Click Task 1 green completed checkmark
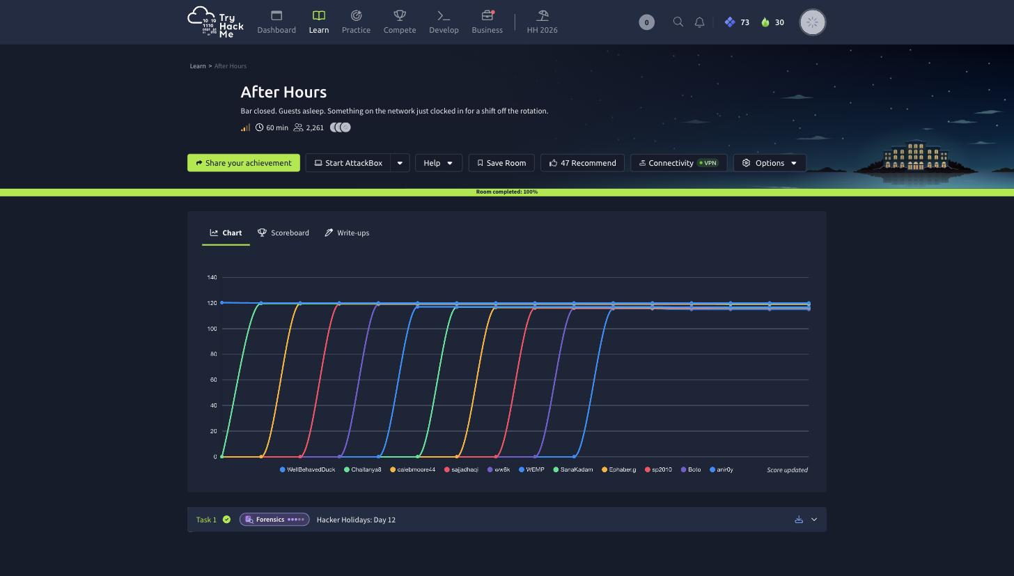 [226, 520]
